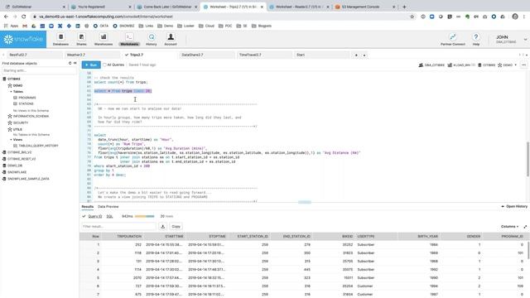The height and width of the screenshot is (298, 530).
Task: Click the browser back button
Action: click(6, 17)
